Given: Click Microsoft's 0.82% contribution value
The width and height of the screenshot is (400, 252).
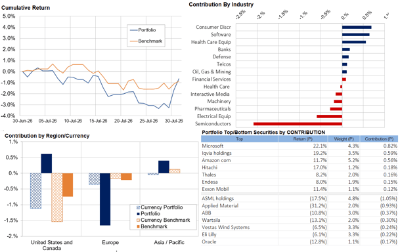Looking at the screenshot, I should 390,146.
